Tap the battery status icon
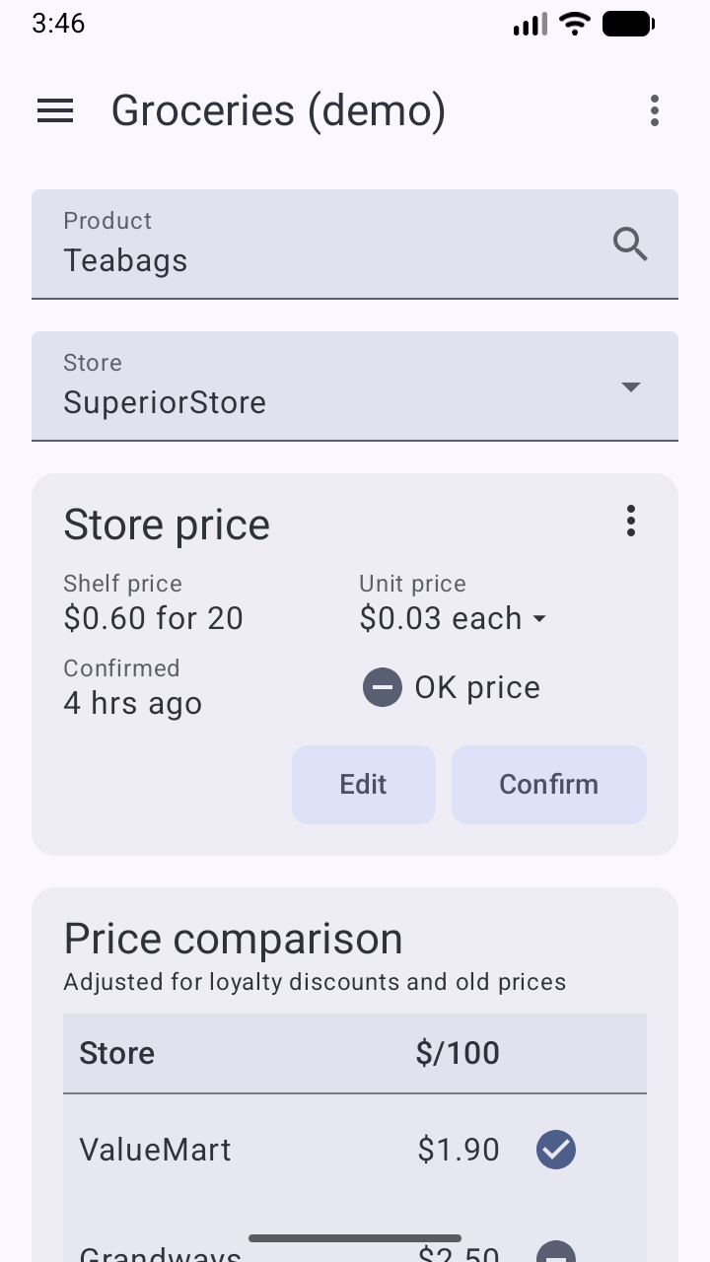The image size is (710, 1262). 628,24
